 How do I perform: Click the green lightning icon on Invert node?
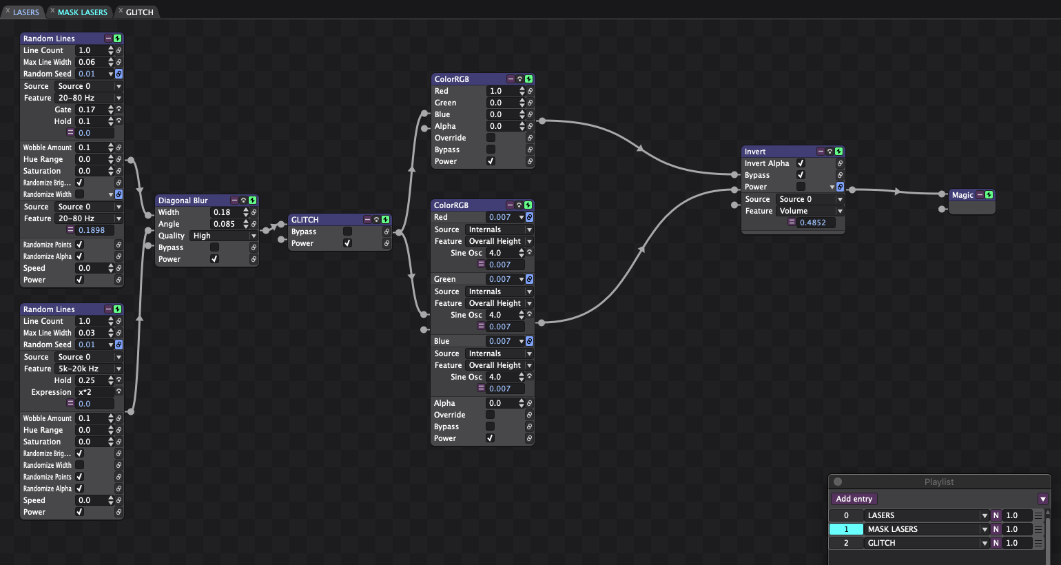pyautogui.click(x=838, y=152)
